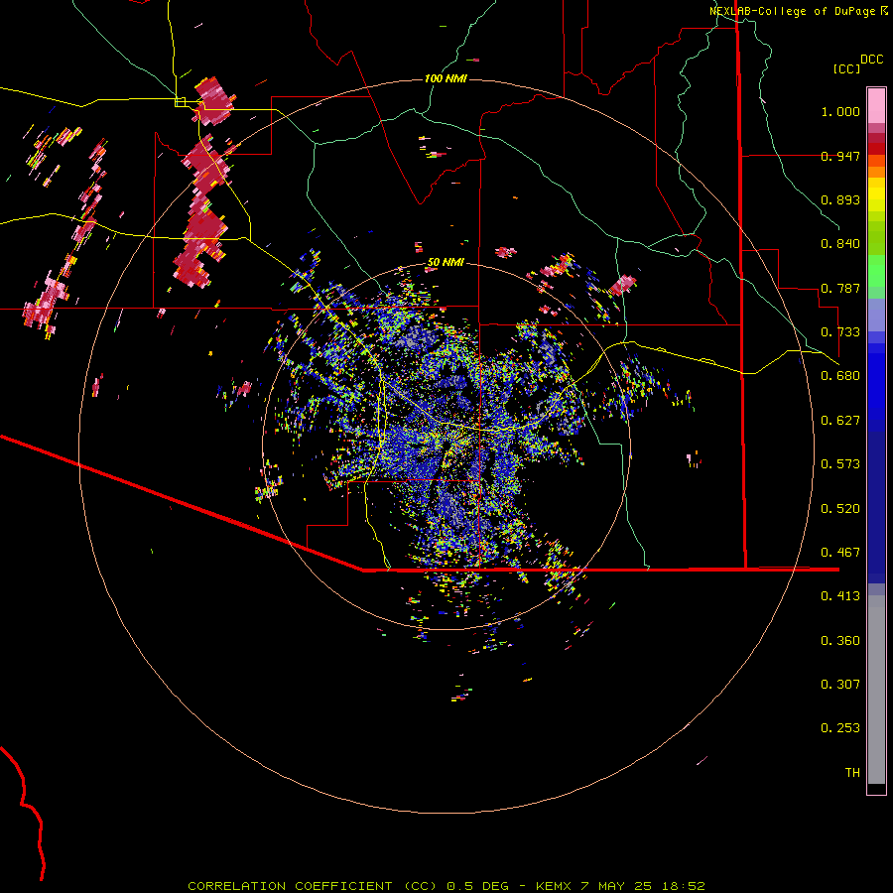
Task: Click the 0.787 legend value
Action: (840, 288)
